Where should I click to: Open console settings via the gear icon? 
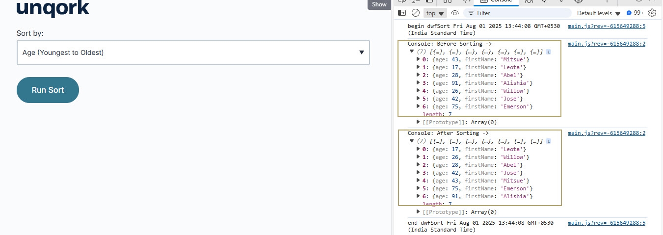[652, 13]
